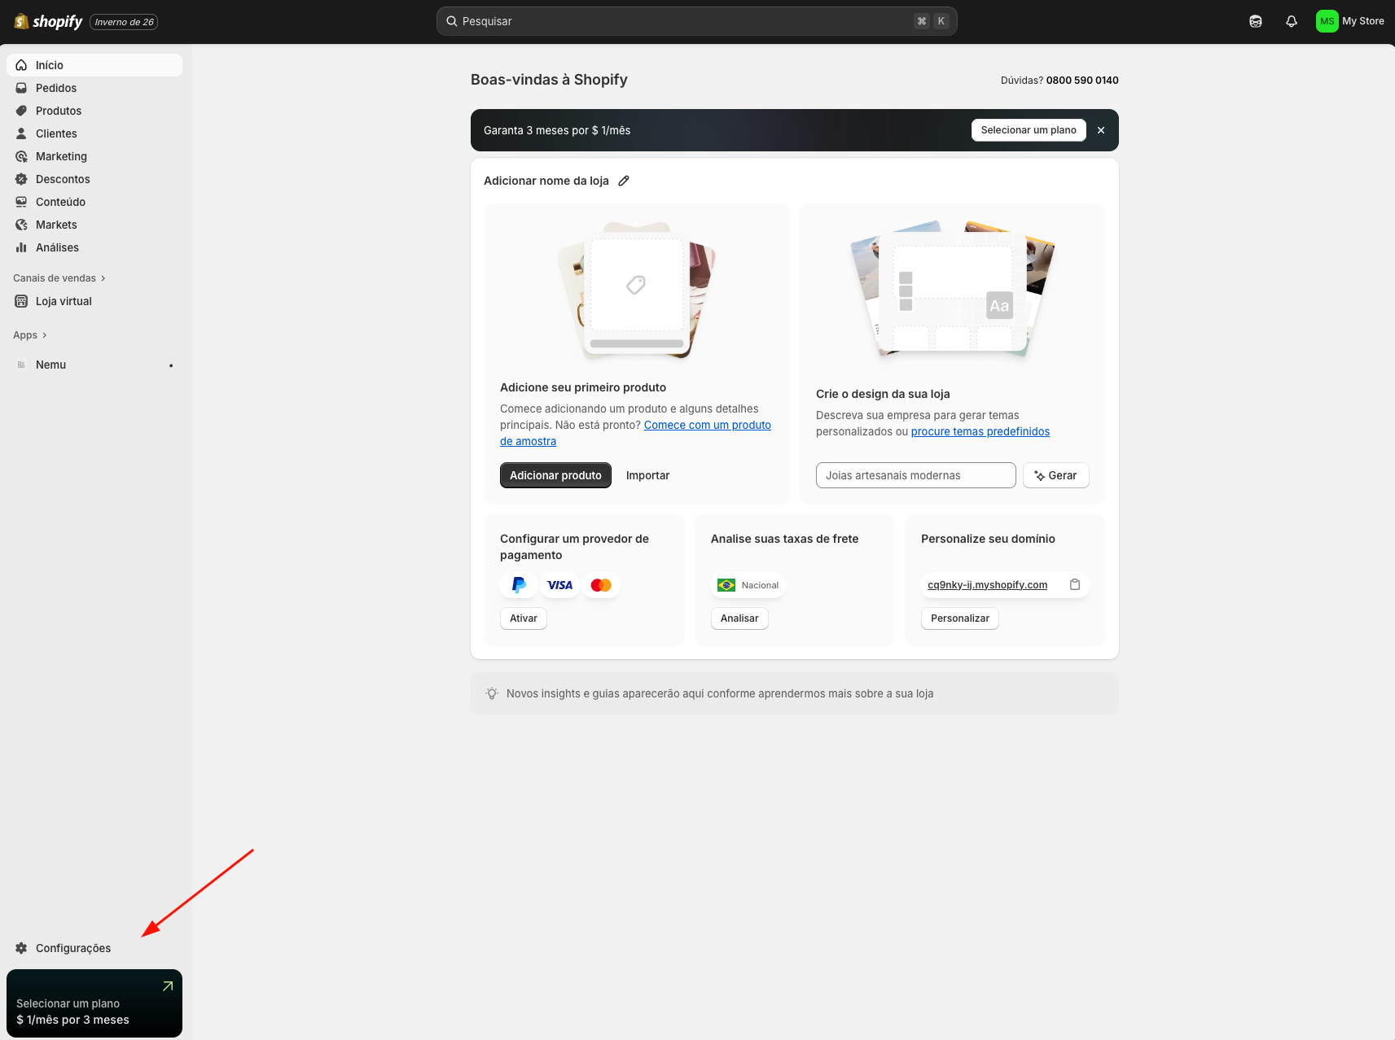This screenshot has width=1395, height=1040.
Task: Click the store design illustration
Action: point(953,288)
